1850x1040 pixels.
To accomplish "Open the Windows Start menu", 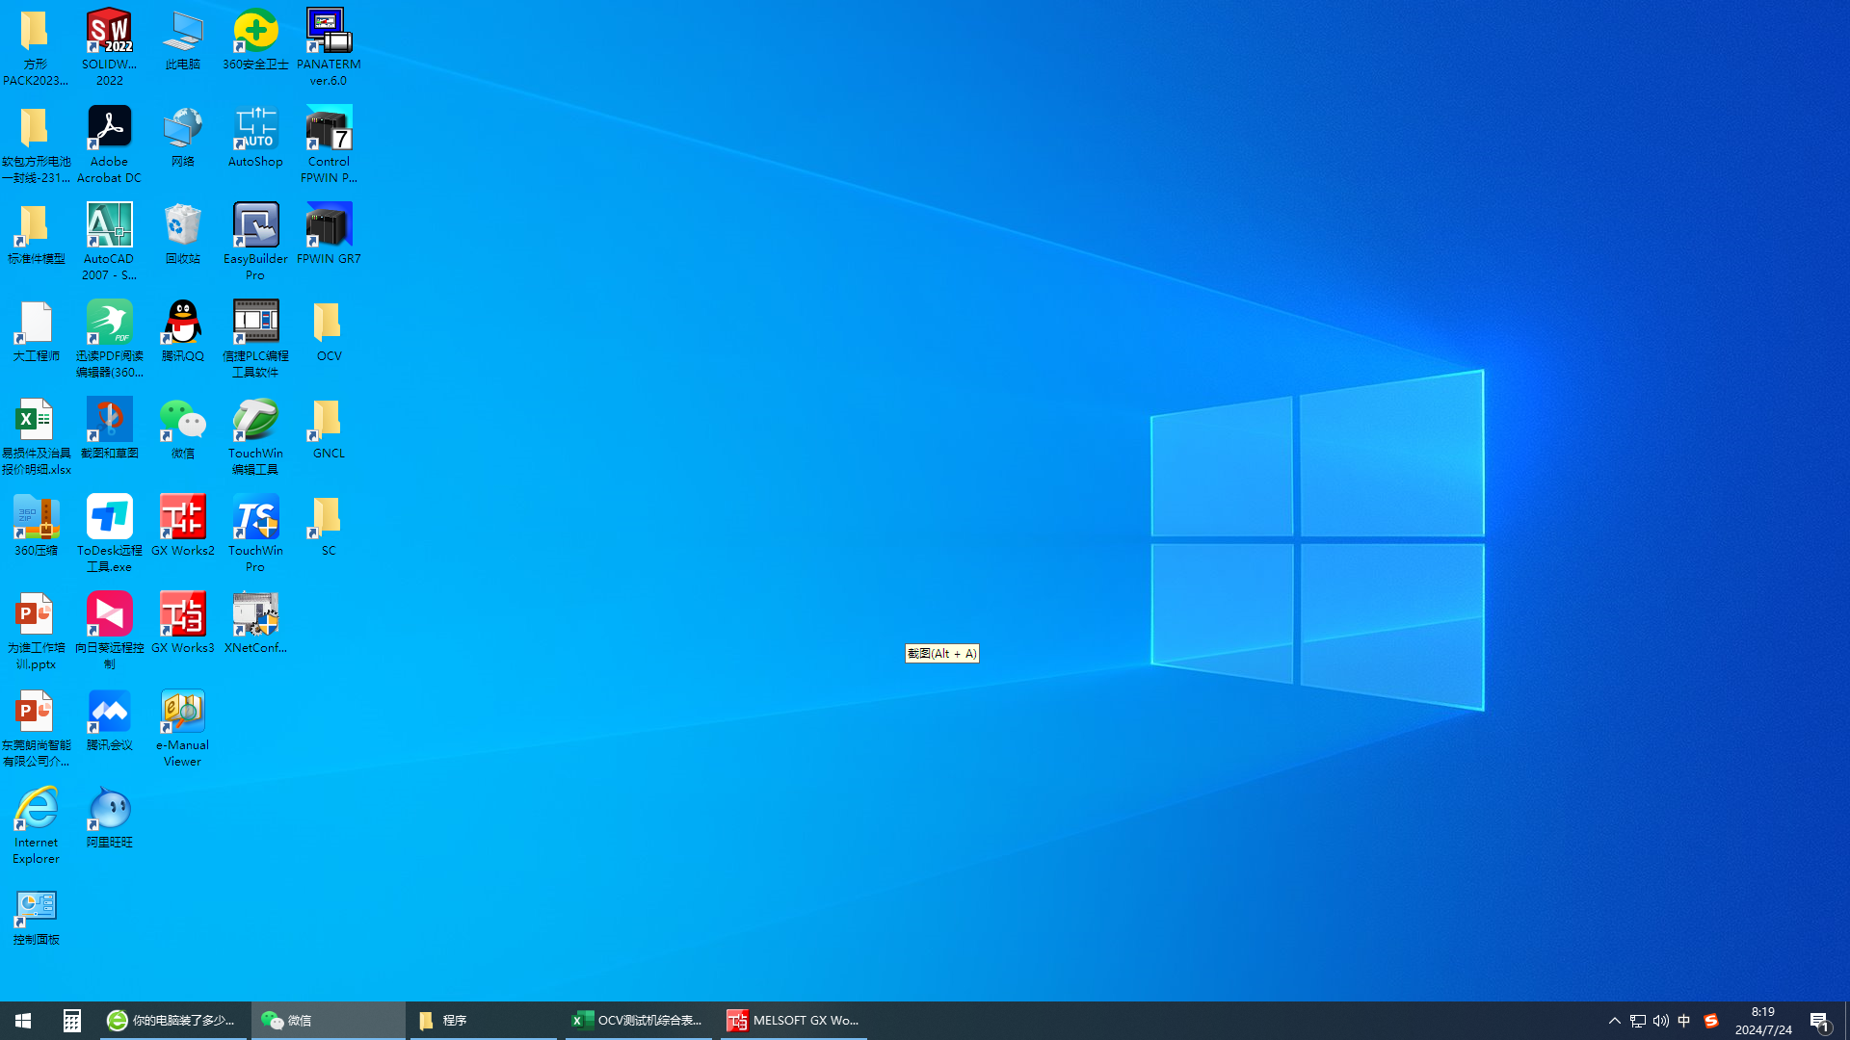I will click(x=23, y=1021).
